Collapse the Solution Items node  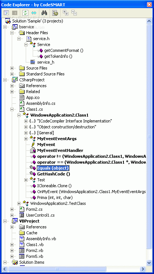point(5,262)
